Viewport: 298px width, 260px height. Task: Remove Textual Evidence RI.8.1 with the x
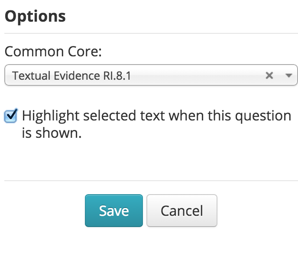[269, 76]
